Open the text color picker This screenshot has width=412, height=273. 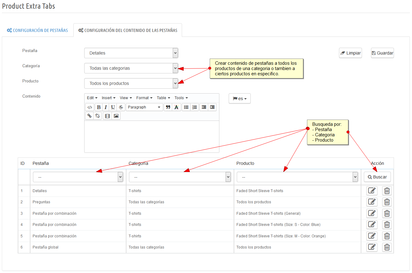pos(176,107)
